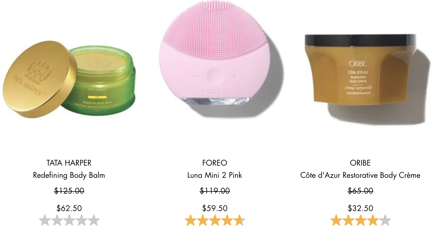
Task: Click the ORIBE brand name
Action: click(360, 163)
